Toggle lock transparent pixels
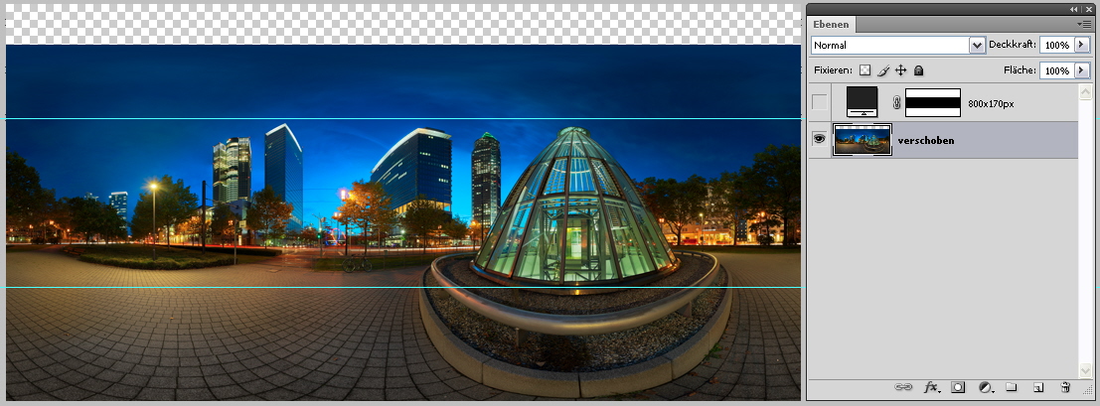 [x=864, y=70]
